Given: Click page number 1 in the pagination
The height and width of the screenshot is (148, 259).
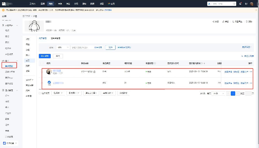Looking at the screenshot, I should point(233,93).
